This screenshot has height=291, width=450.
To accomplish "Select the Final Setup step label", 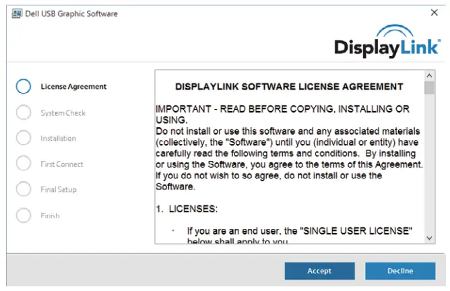I will coord(59,190).
